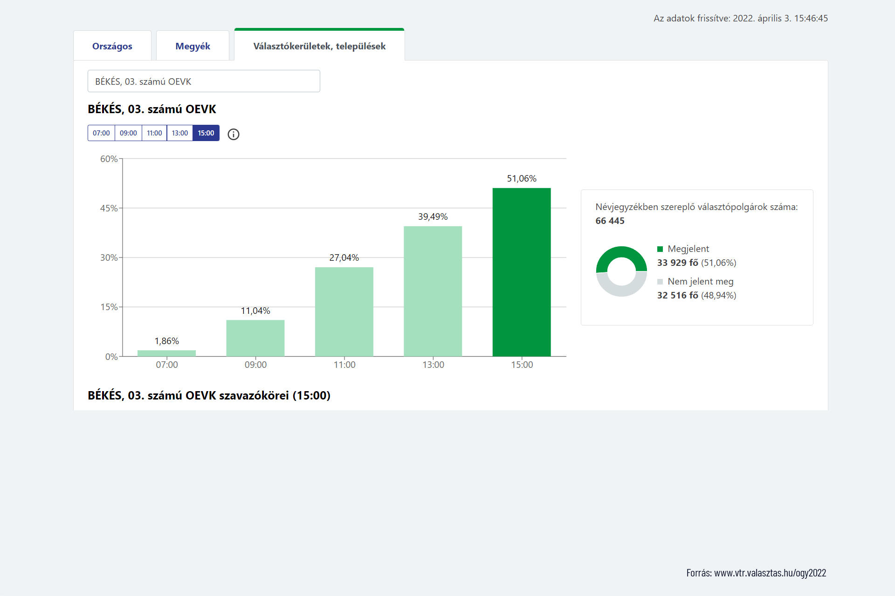Select the active 15:00 time button
Viewport: 895px width, 596px height.
click(x=206, y=133)
